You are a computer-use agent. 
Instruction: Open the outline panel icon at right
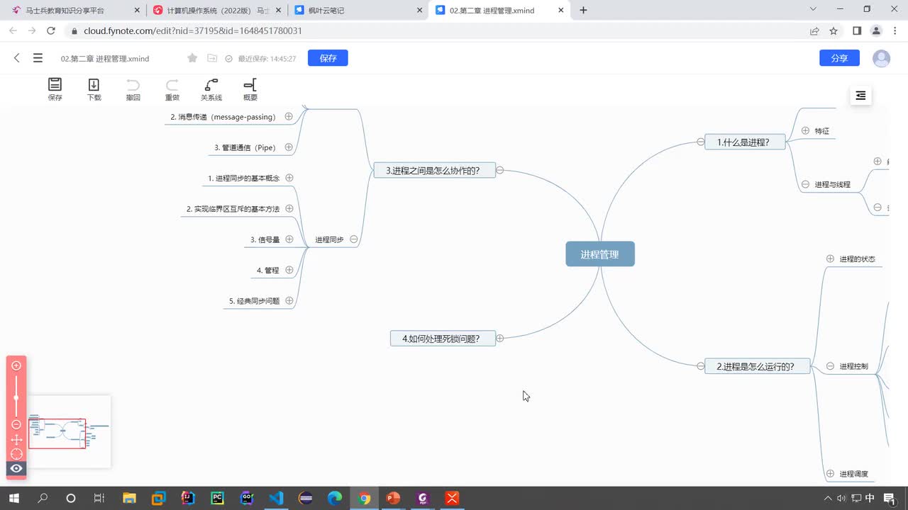860,96
